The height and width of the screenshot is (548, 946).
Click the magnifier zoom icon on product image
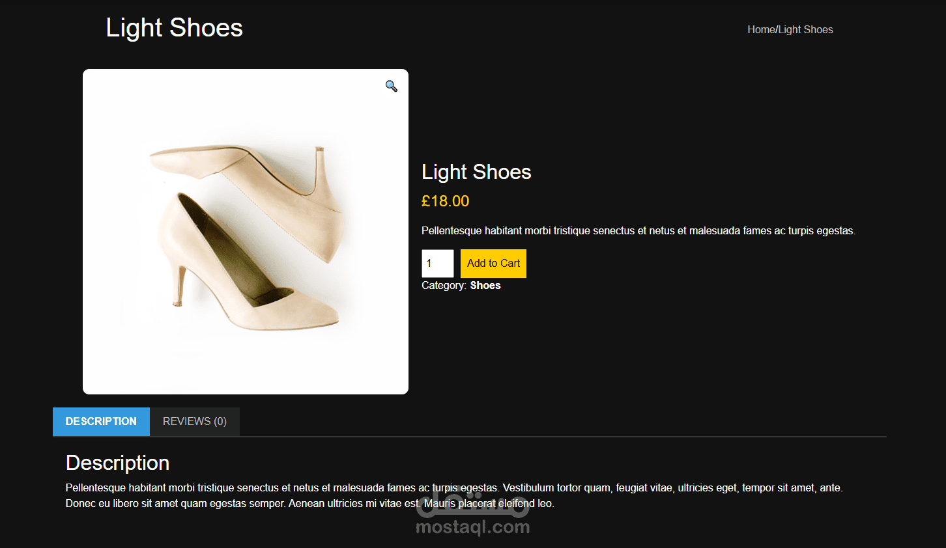click(x=391, y=86)
